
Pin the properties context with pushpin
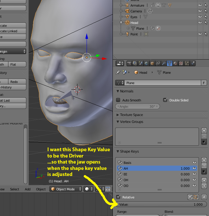(x=118, y=72)
